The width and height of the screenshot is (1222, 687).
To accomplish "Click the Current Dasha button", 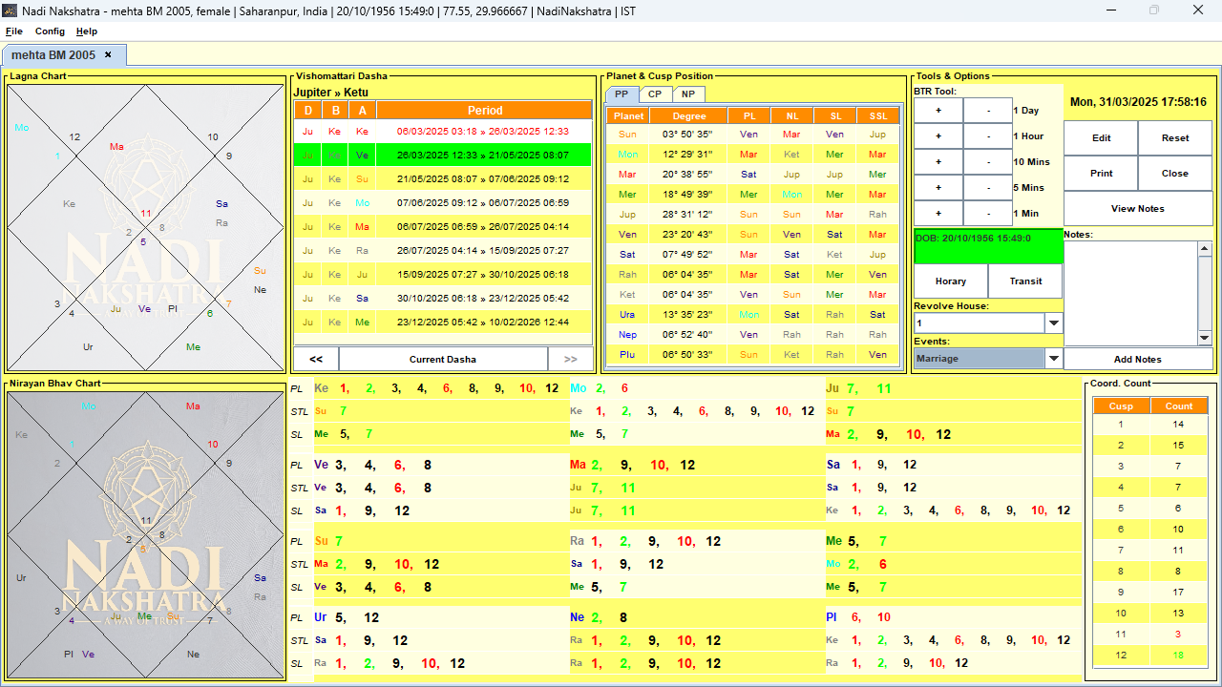I will [x=443, y=359].
